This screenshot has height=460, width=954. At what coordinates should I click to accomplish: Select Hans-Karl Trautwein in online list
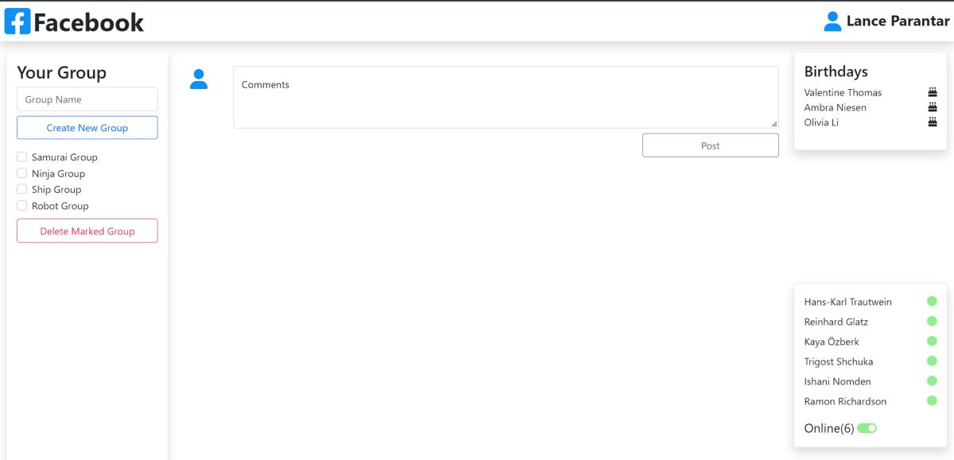[847, 302]
